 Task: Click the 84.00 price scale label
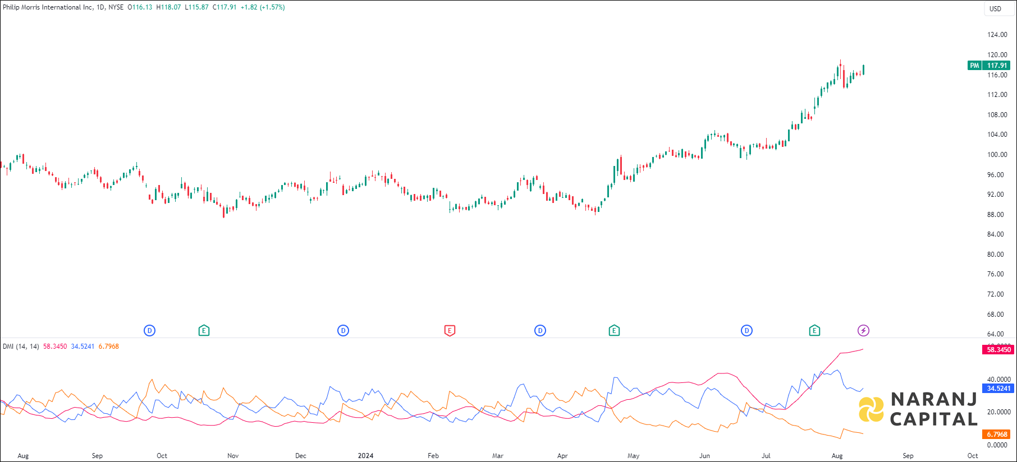(x=996, y=234)
